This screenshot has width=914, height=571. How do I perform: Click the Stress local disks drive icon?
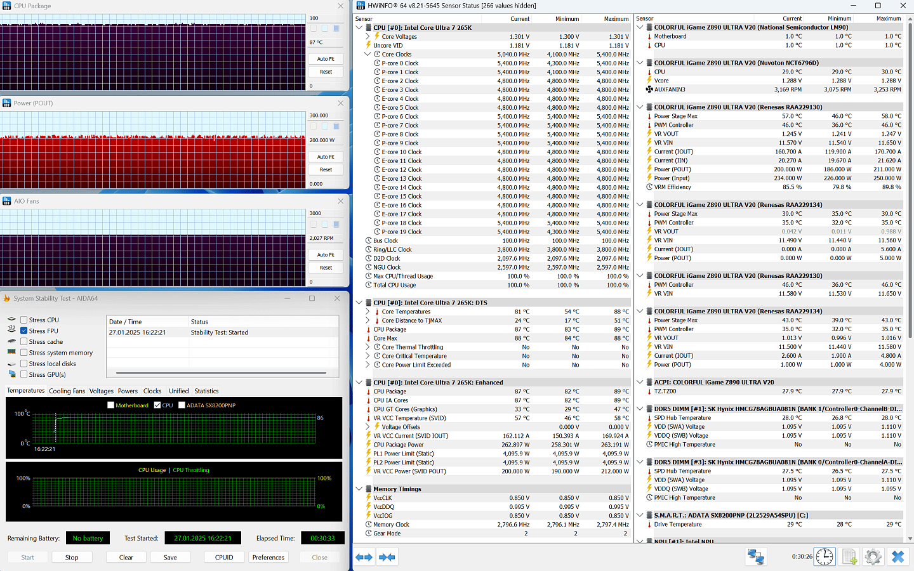point(11,364)
